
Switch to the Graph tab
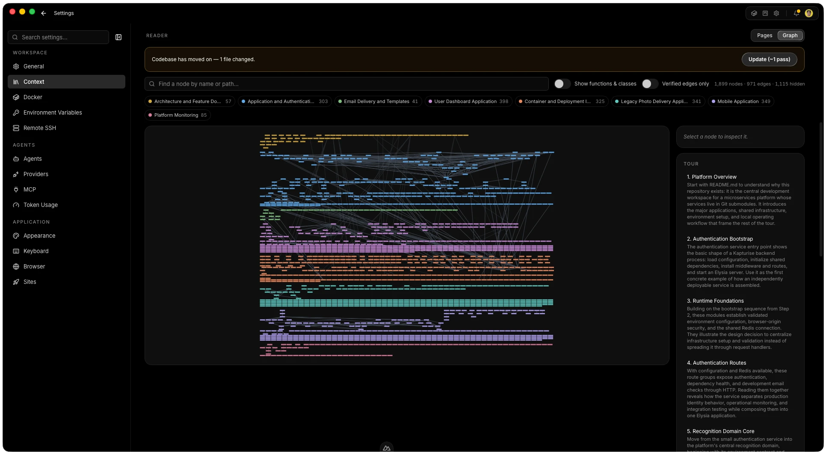point(790,35)
